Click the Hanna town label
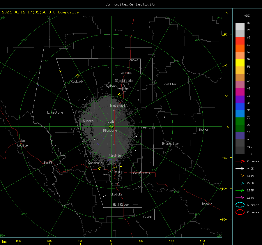262x245 pixels. tap(203, 130)
